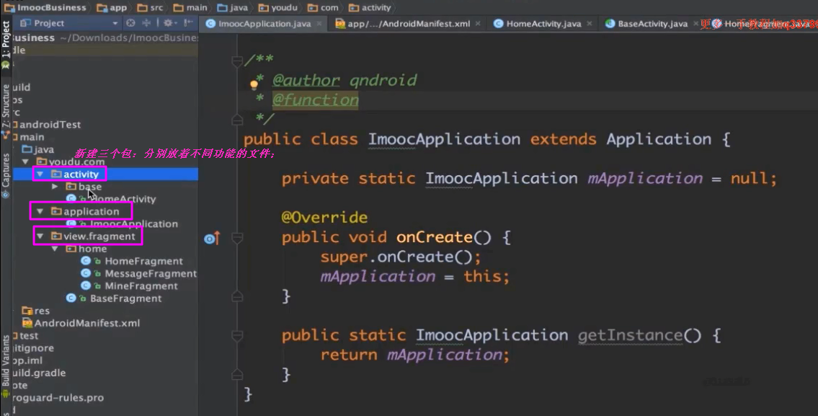The height and width of the screenshot is (416, 818).
Task: Click com in the breadcrumb bar
Action: (323, 7)
